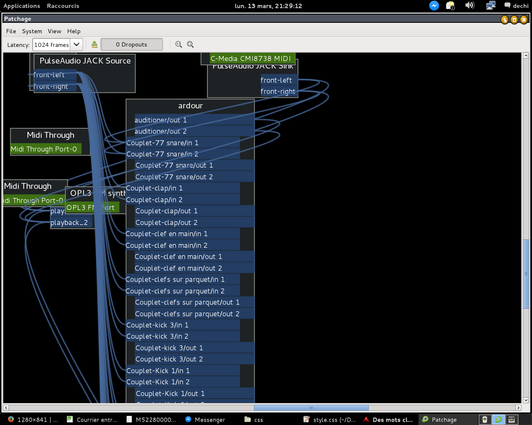Open the File menu
Viewport: 532px width, 425px height.
click(11, 31)
